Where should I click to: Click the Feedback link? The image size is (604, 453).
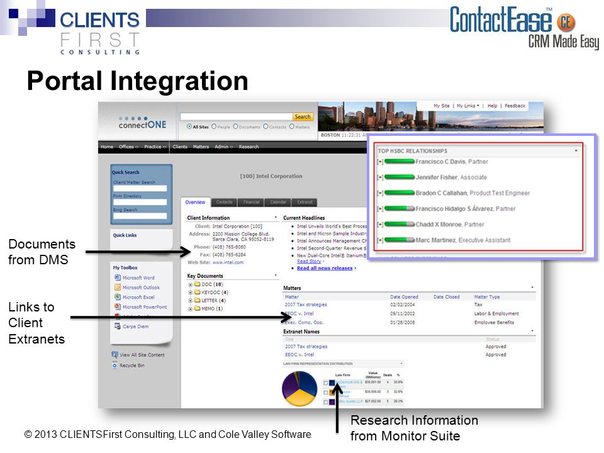pyautogui.click(x=515, y=106)
